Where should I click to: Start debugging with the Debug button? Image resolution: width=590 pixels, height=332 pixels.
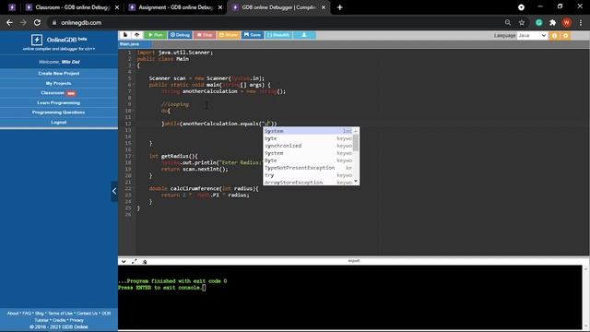tap(181, 35)
